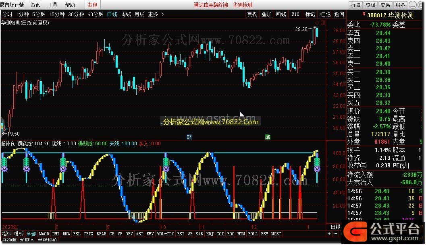Image resolution: width=426 pixels, height=245 pixels.
Task: Switch chart to 分时 view
Action: [x=7, y=14]
